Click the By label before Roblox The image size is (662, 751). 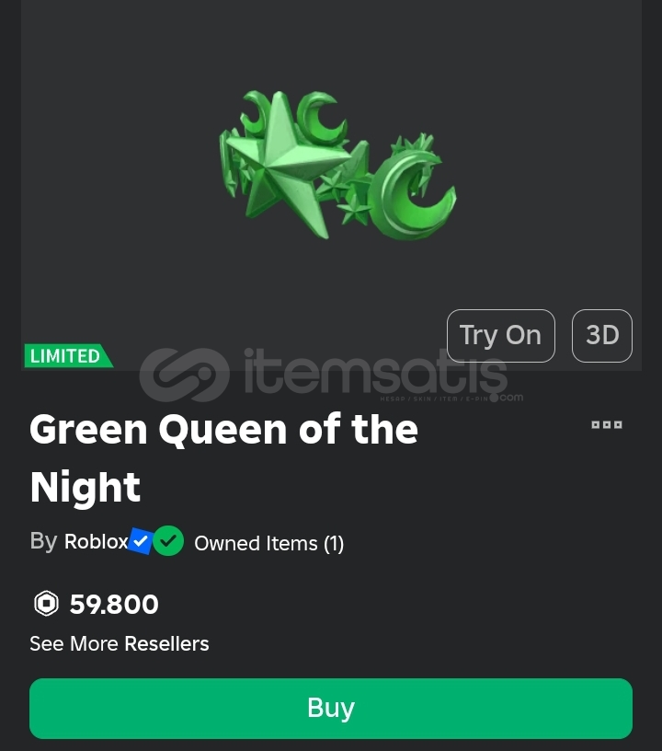click(x=43, y=542)
